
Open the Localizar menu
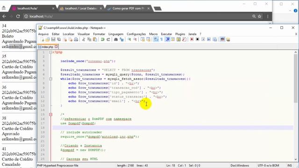[x=69, y=34]
